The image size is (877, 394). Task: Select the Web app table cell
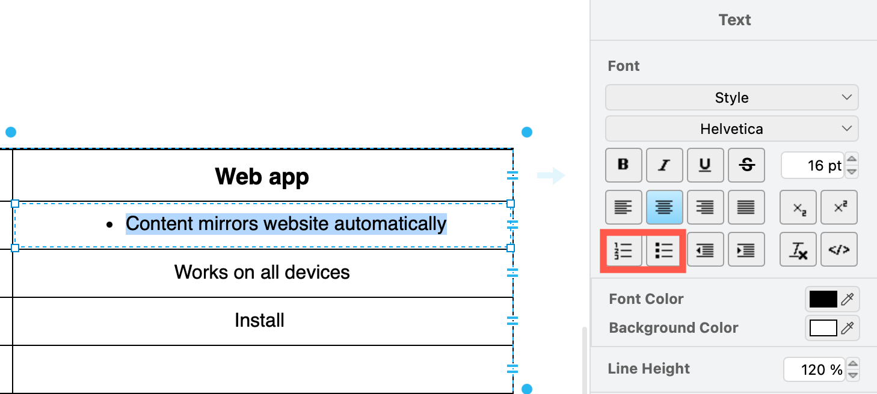262,176
